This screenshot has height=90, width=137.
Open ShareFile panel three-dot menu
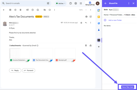pos(129,3)
